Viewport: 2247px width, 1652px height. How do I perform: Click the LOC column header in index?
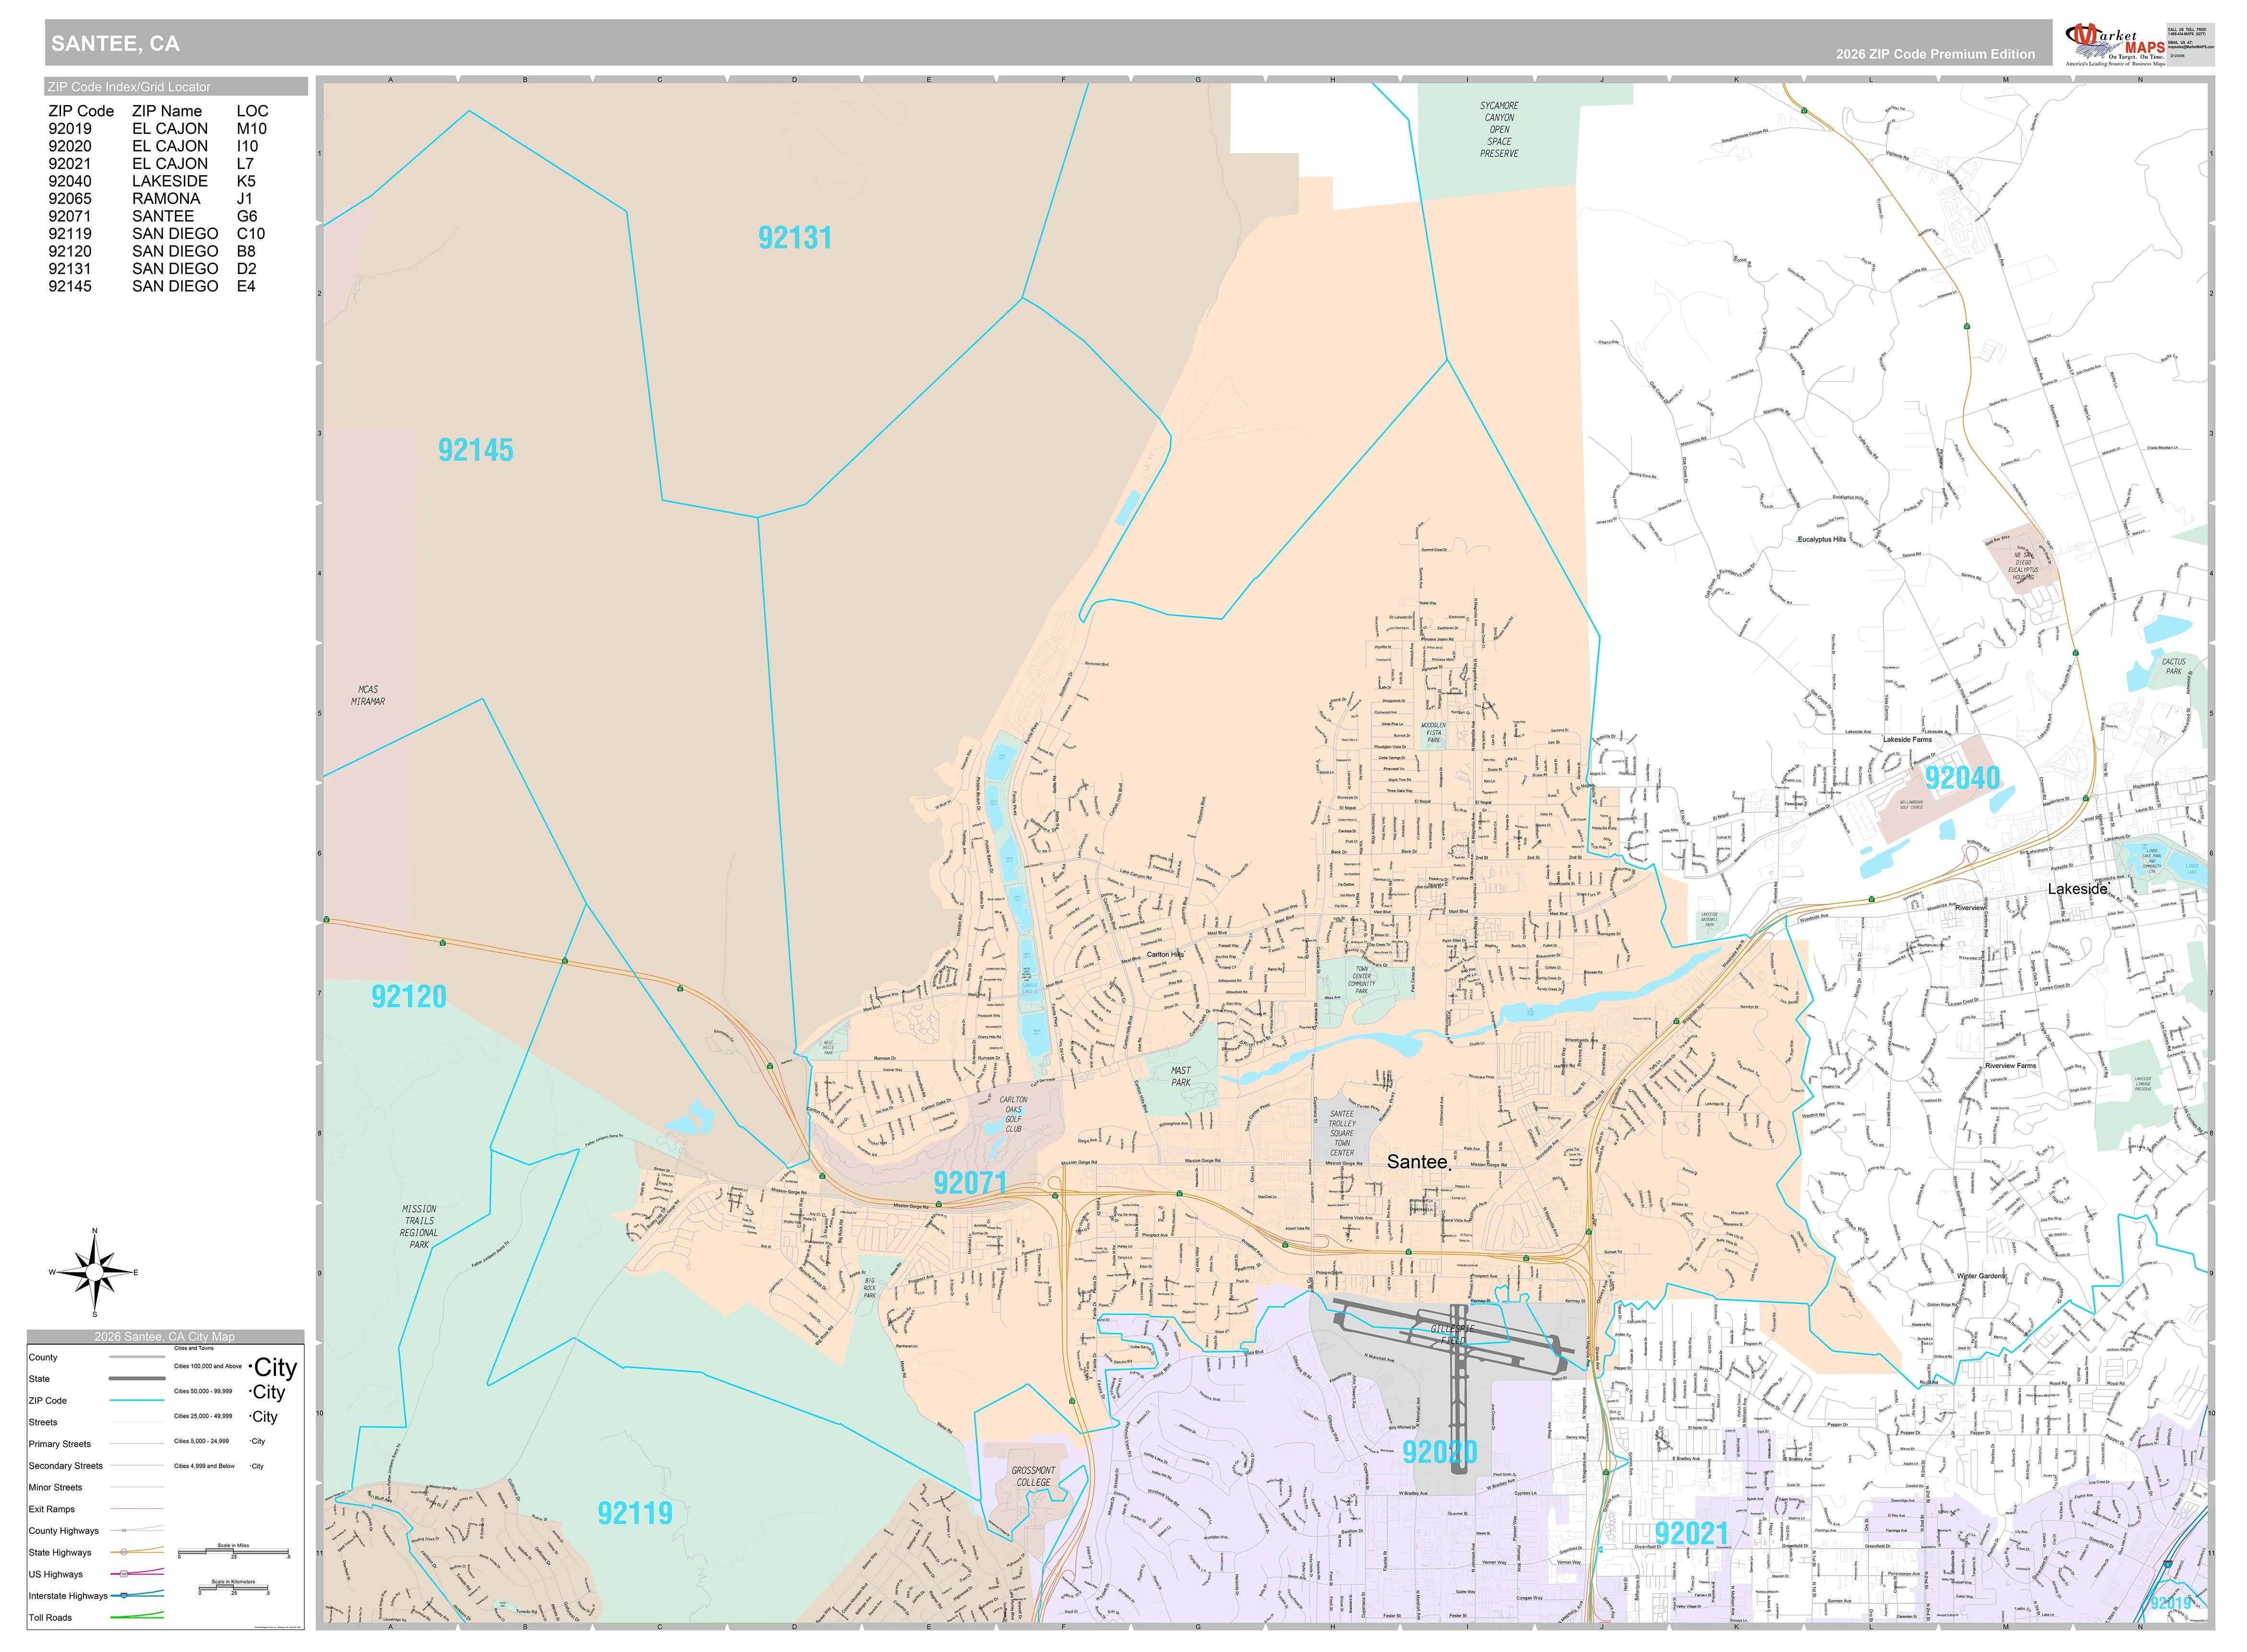(x=252, y=111)
